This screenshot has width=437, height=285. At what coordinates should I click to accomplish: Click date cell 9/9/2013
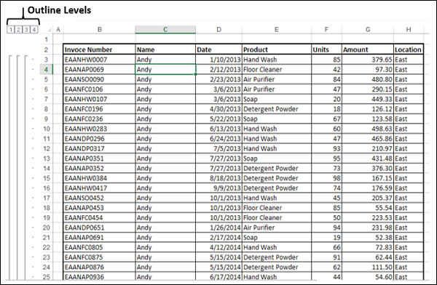(219, 188)
